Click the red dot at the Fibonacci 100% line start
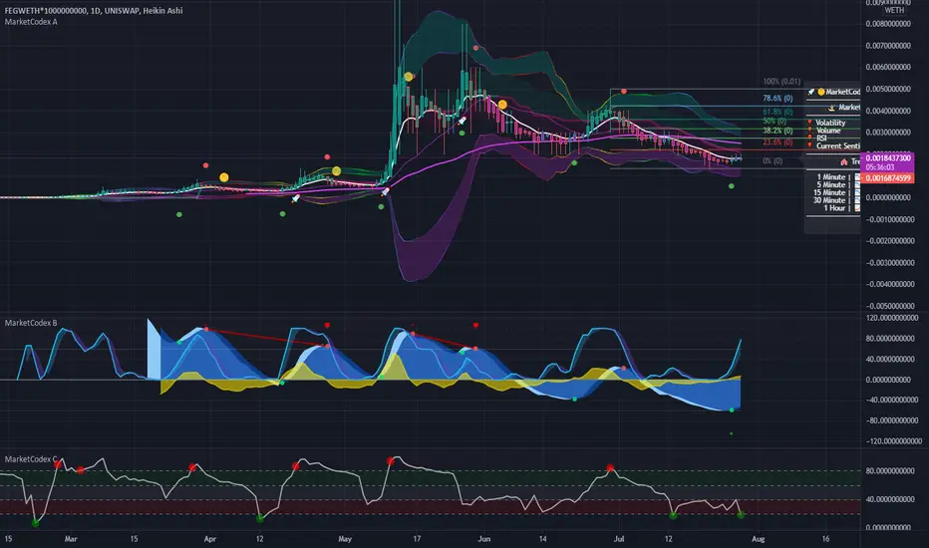 624,92
